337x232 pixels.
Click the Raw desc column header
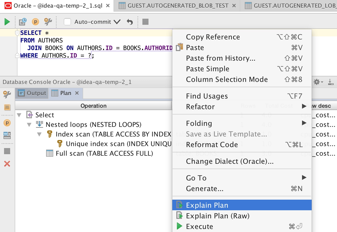[321, 106]
